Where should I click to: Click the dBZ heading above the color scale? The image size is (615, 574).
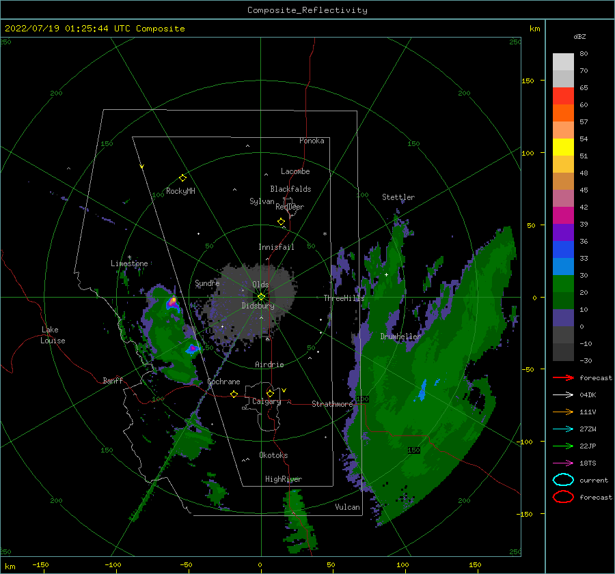[x=579, y=36]
